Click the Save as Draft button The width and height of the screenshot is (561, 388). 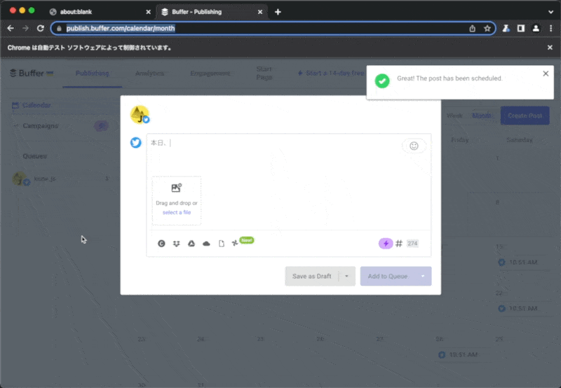coord(311,276)
